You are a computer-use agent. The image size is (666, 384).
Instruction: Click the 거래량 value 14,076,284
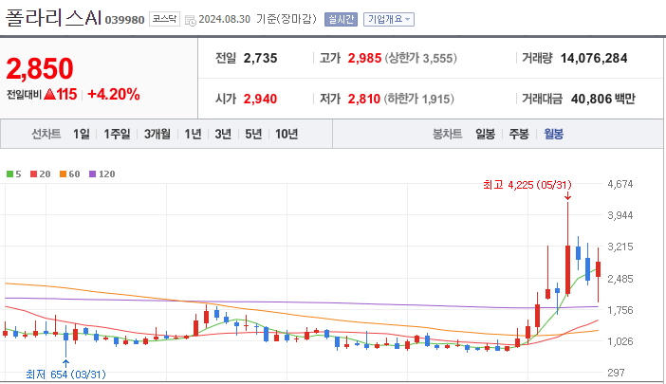(x=594, y=58)
